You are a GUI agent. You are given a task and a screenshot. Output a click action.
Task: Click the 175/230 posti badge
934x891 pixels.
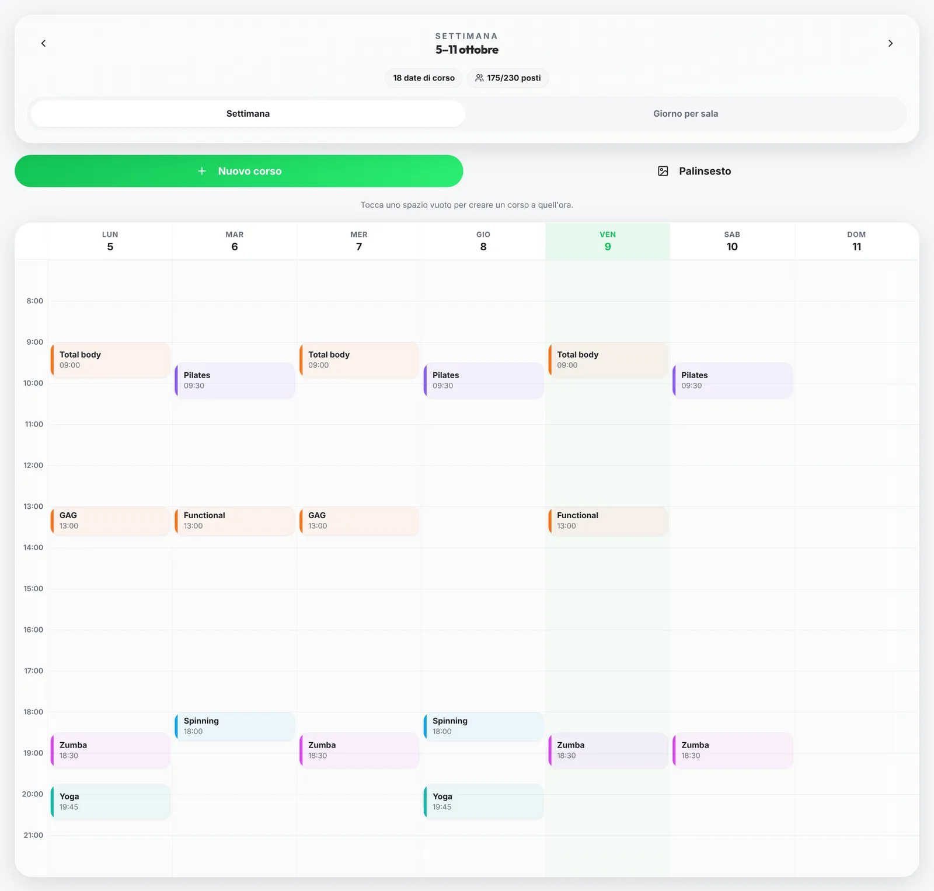pos(508,78)
